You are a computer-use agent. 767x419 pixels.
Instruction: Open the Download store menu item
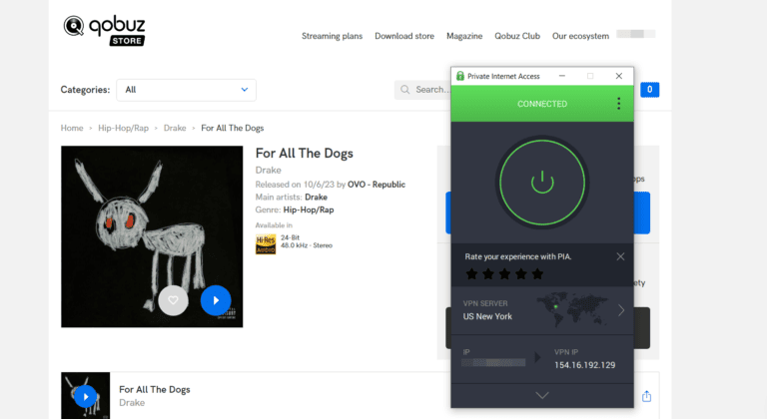pyautogui.click(x=404, y=36)
